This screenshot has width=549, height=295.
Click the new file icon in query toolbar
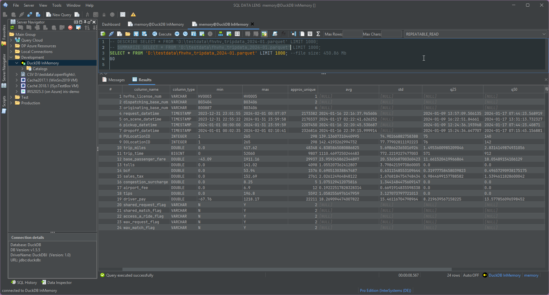coord(120,34)
